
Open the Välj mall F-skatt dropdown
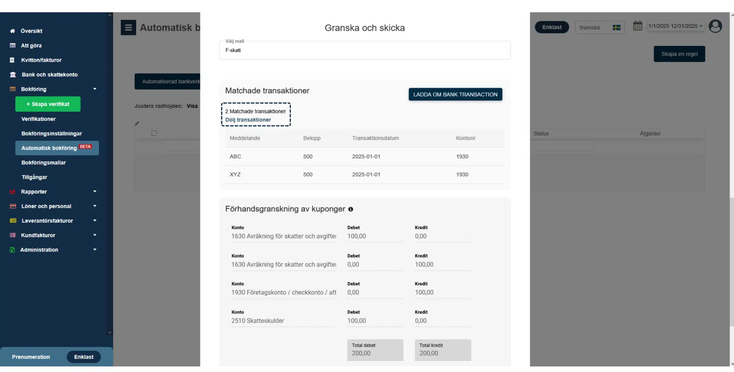click(x=365, y=50)
